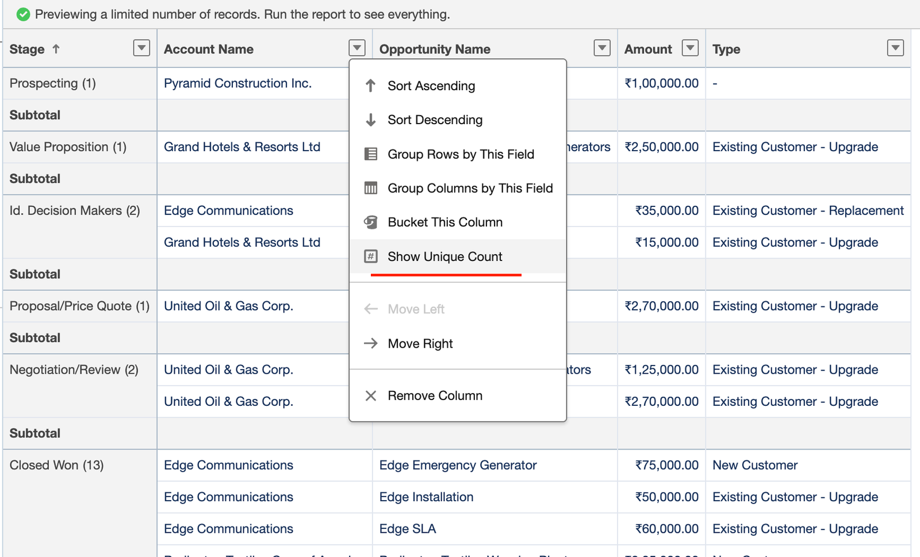Open the Stage column dropdown menu
The height and width of the screenshot is (557, 920).
pos(141,48)
